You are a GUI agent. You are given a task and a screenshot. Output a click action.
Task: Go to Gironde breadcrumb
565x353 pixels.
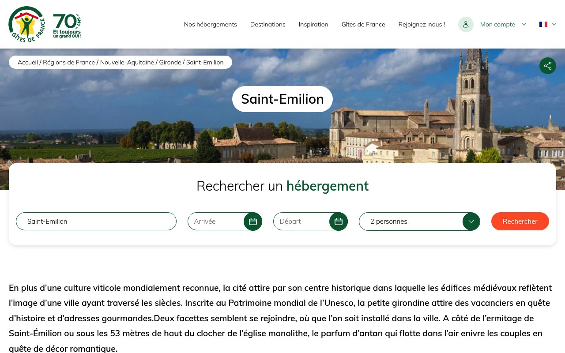click(170, 62)
